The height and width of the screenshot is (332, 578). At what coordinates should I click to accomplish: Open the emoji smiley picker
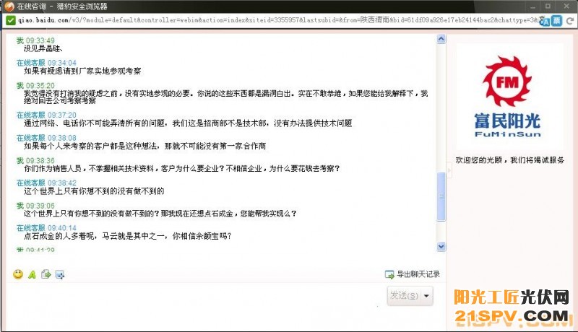(18, 274)
